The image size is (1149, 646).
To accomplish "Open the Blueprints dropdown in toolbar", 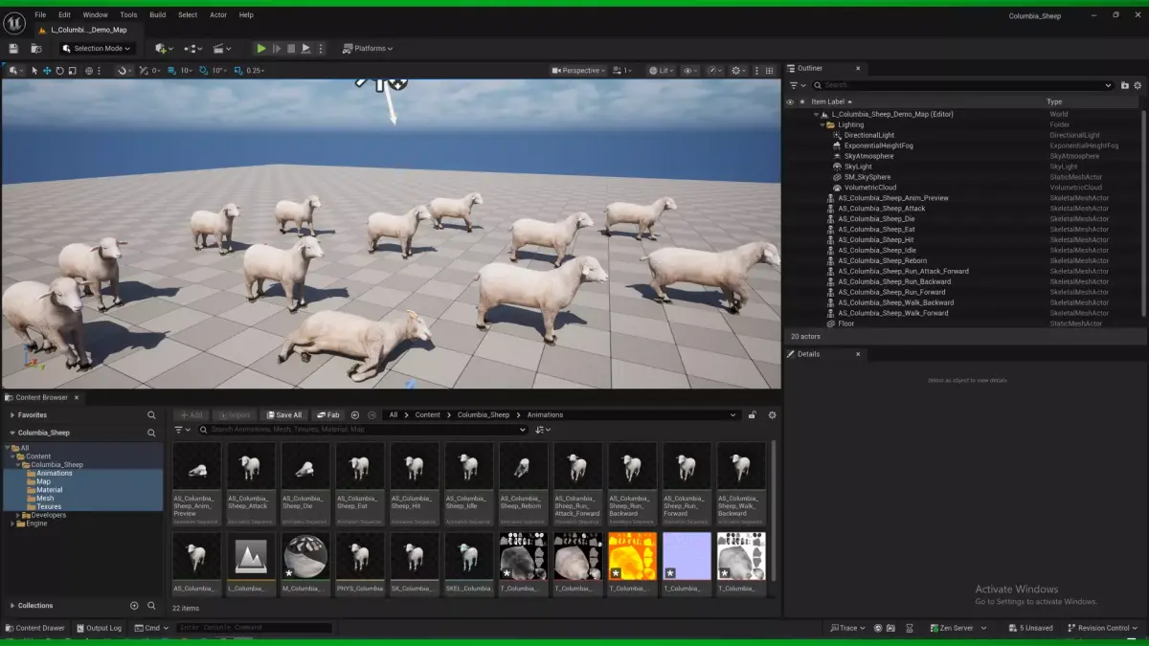I will point(192,49).
